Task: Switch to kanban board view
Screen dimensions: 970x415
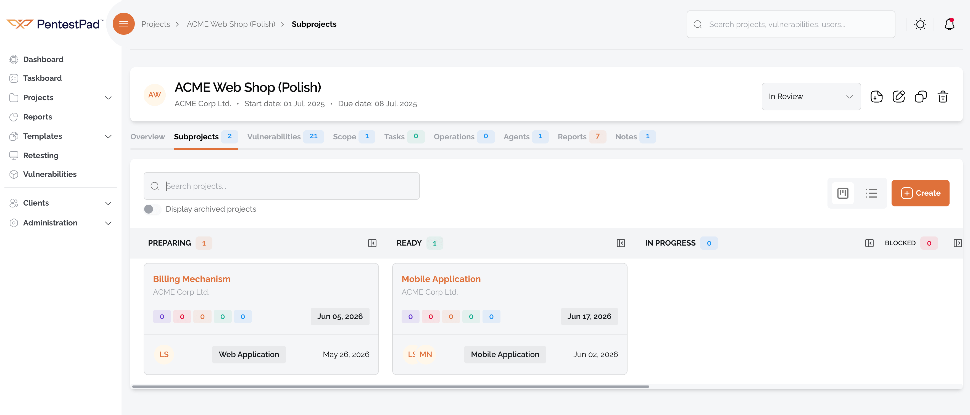Action: [843, 193]
